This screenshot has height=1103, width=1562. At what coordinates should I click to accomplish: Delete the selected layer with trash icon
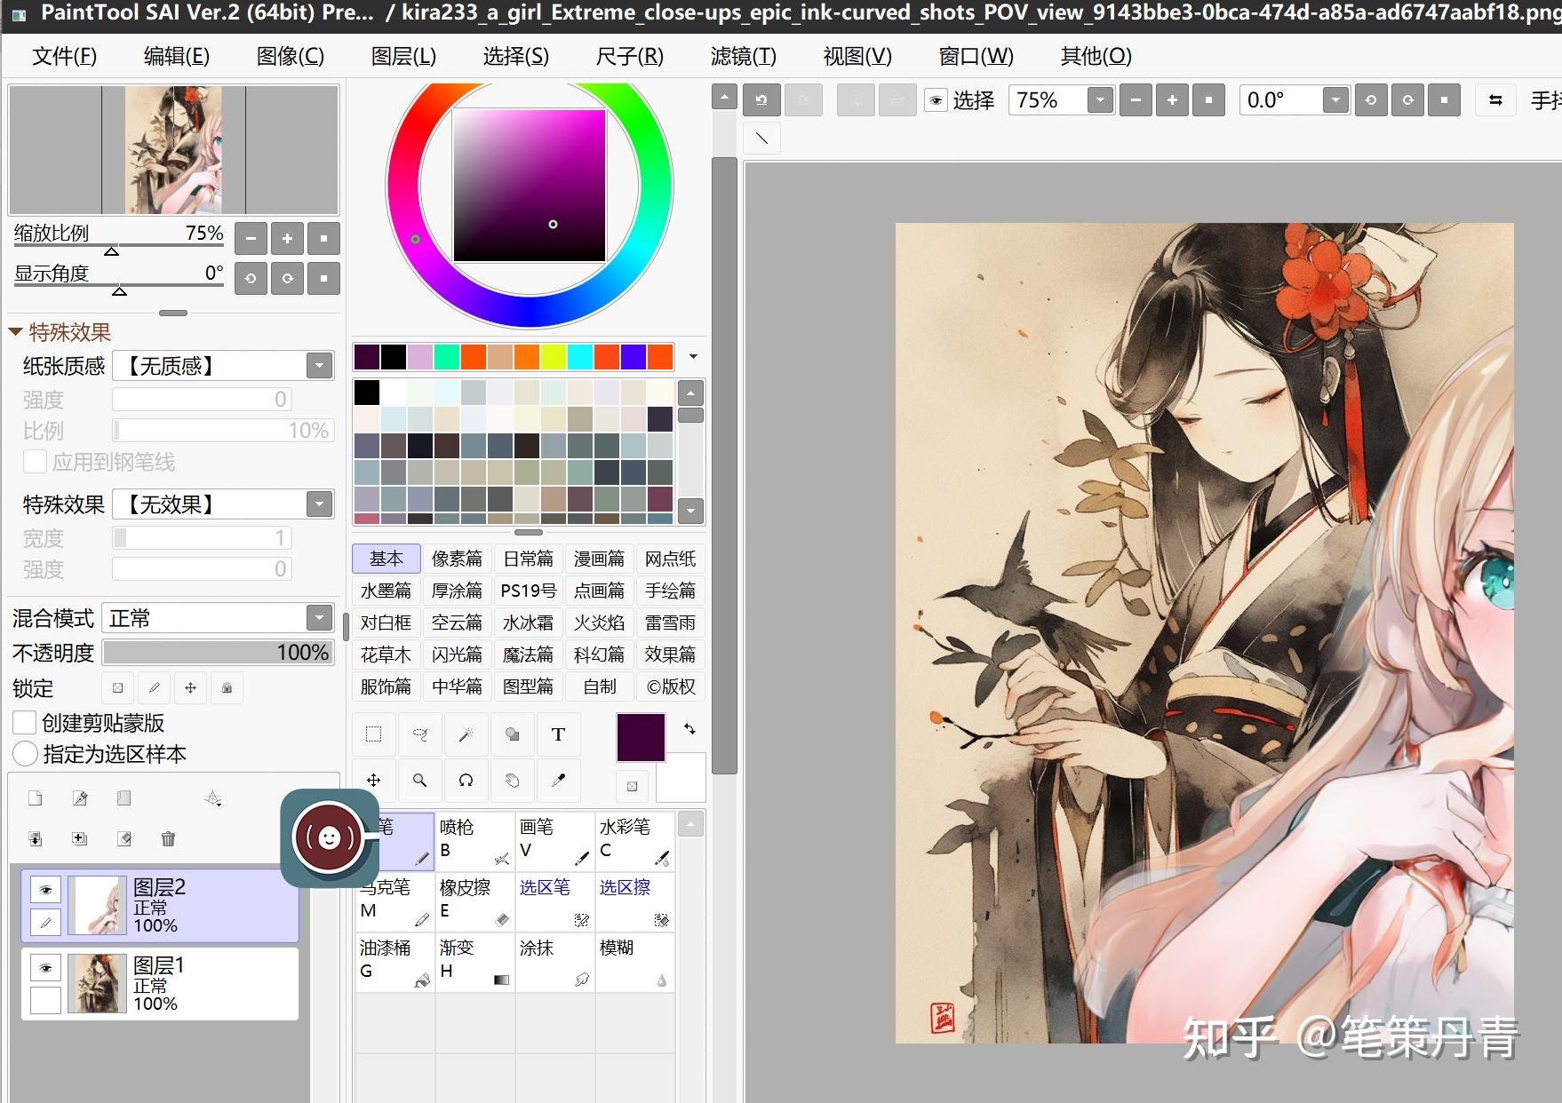click(168, 838)
